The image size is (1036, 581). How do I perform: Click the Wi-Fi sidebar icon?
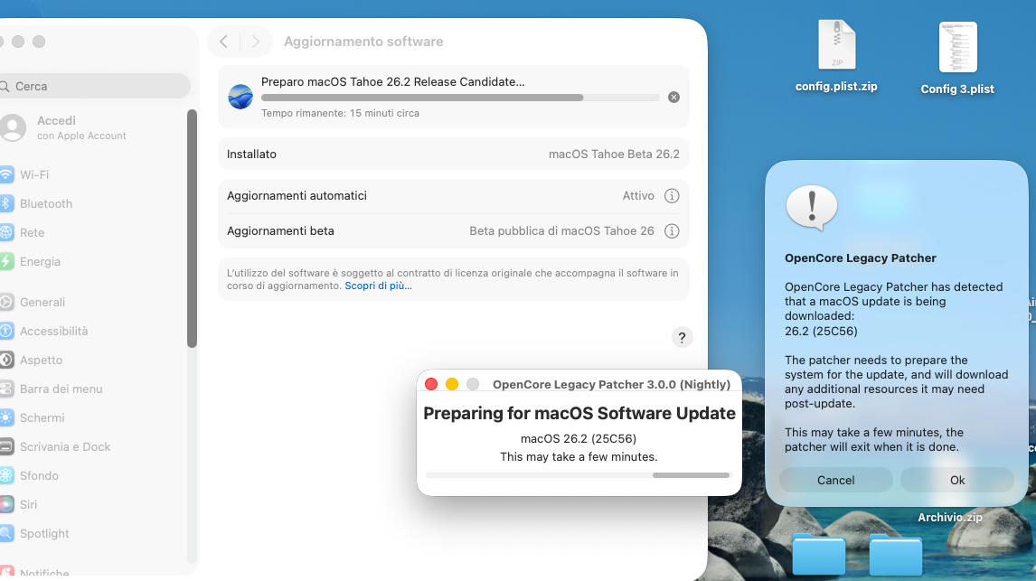(6, 174)
